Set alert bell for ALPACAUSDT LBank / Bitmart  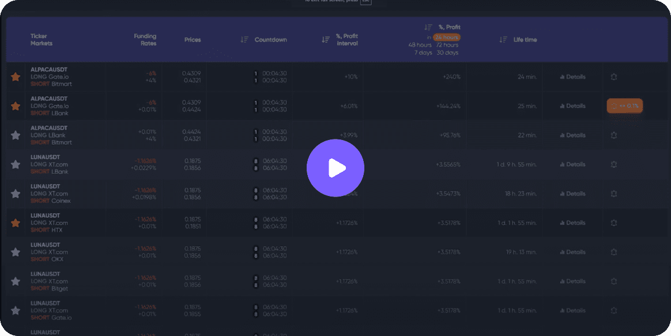point(614,135)
